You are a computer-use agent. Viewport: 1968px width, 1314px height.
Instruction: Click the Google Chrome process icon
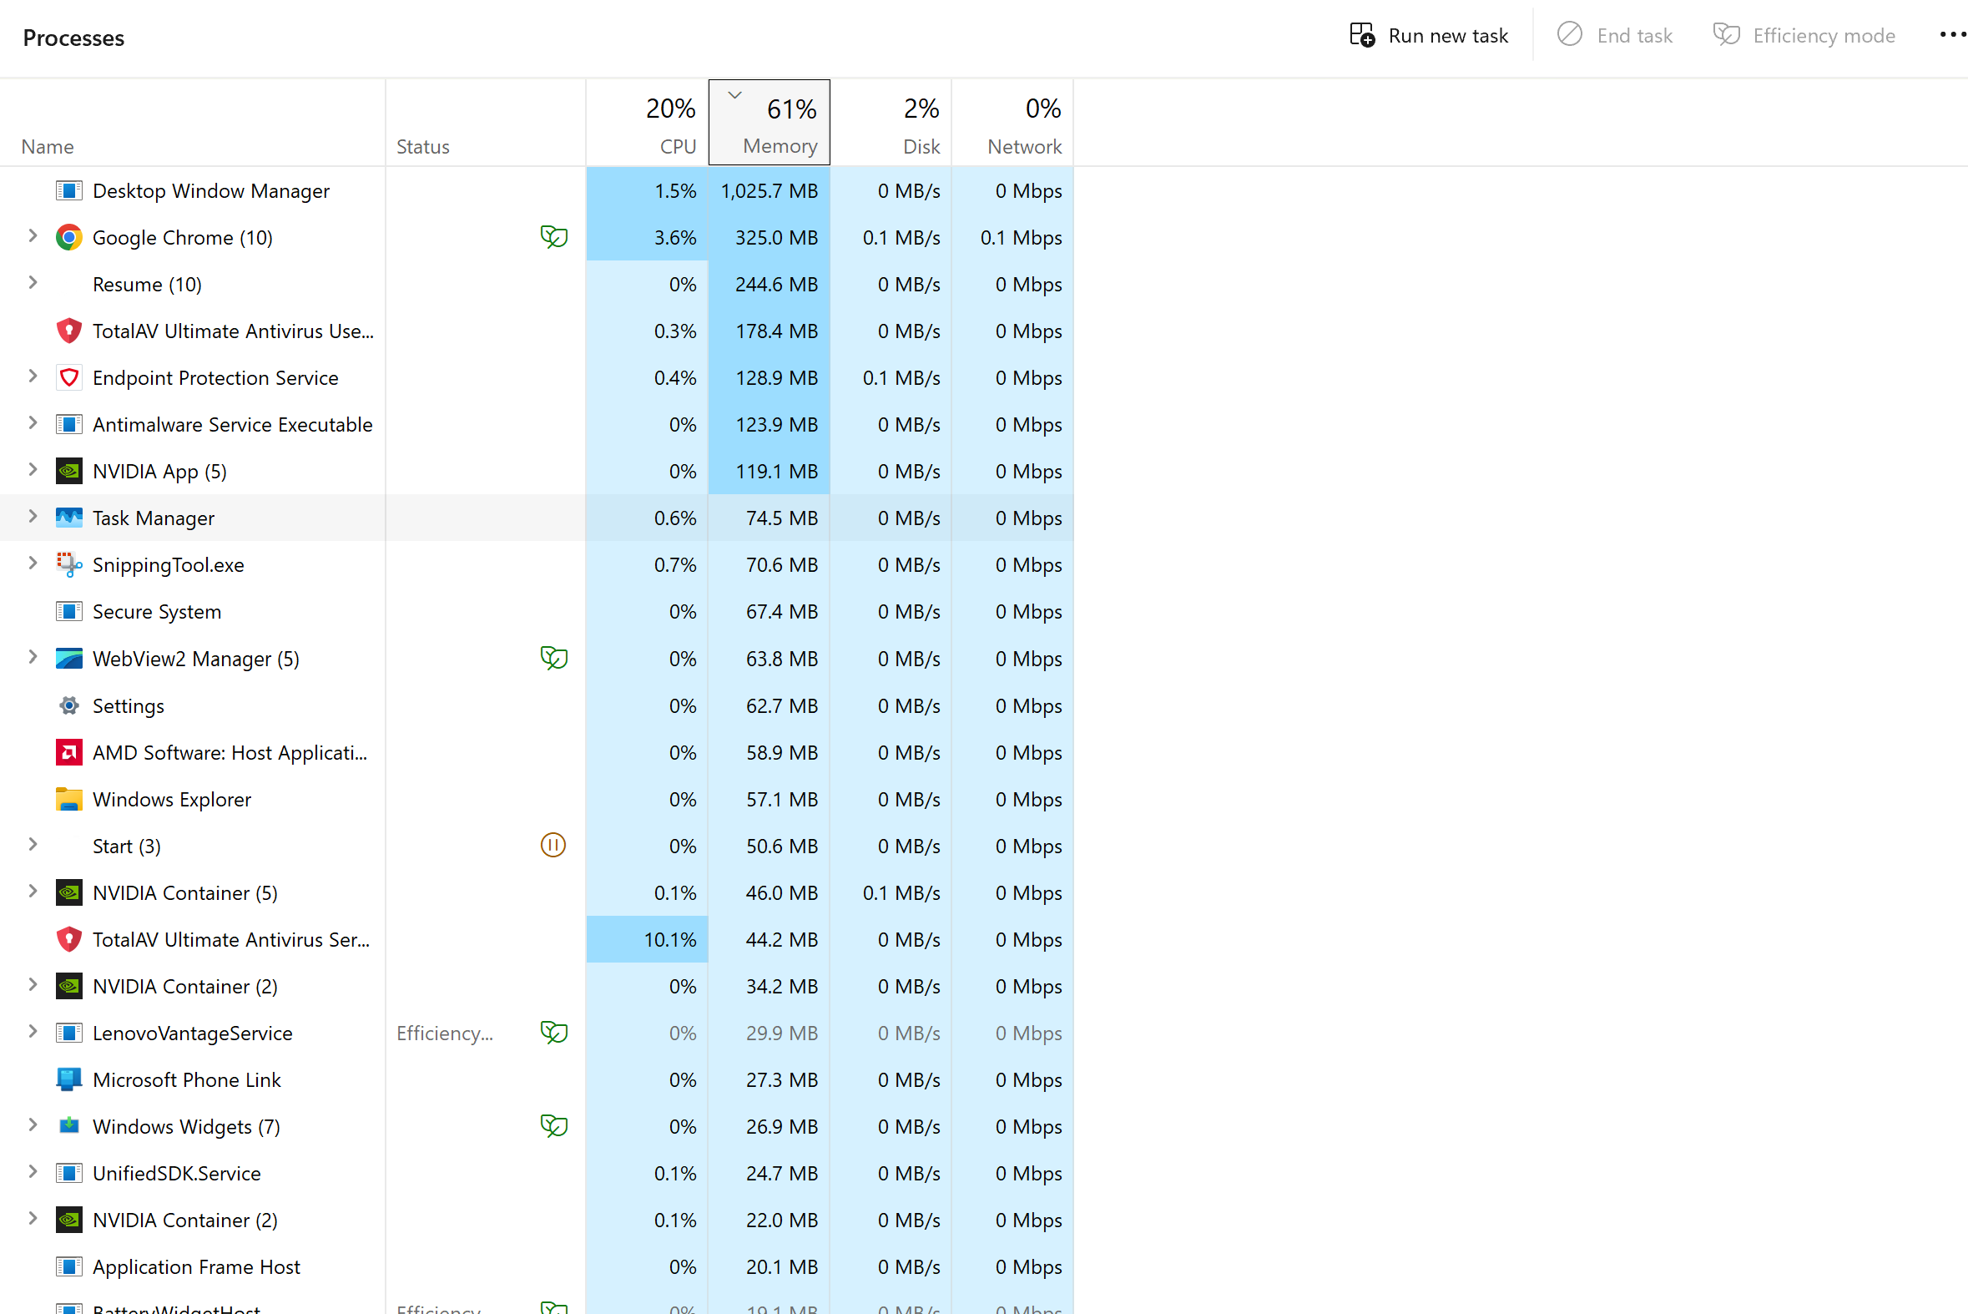tap(68, 238)
